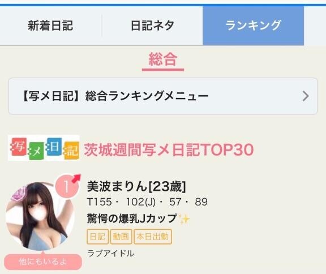Viewport: 326px width, 274px height.
Task: Click the 本日出勤 tag badge
Action: [153, 237]
